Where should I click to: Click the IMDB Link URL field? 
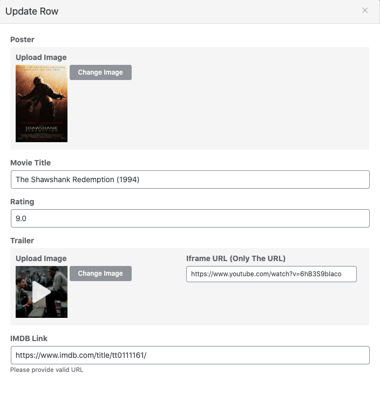190,355
